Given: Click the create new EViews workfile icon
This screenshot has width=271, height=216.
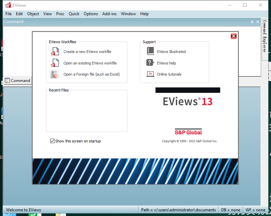Looking at the screenshot, I should coord(55,51).
